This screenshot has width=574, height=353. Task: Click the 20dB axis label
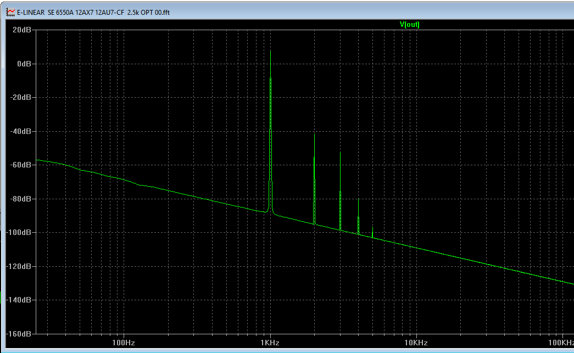point(22,30)
